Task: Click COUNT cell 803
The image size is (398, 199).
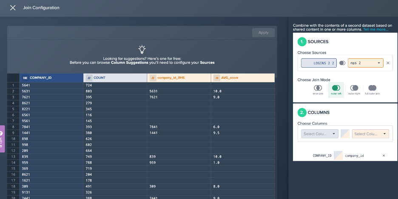Action: [x=115, y=91]
